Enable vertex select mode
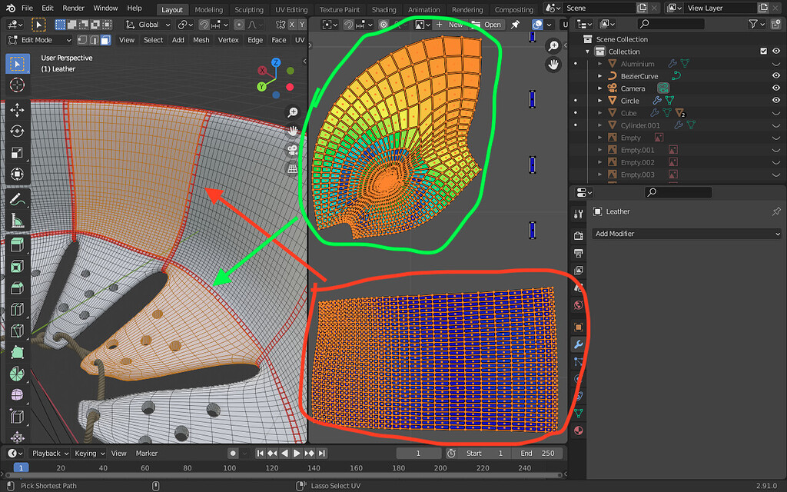The image size is (787, 492). pyautogui.click(x=82, y=40)
